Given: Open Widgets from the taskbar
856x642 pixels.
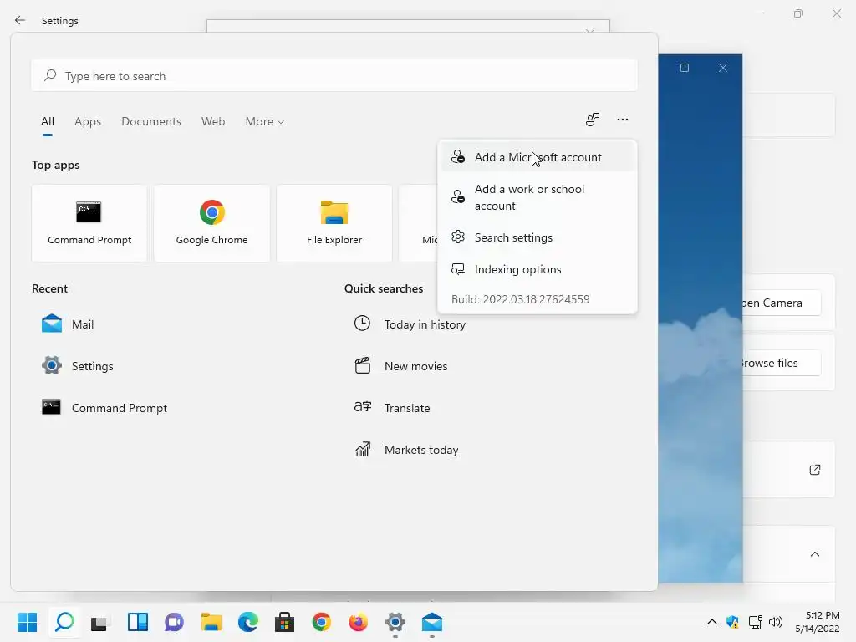Looking at the screenshot, I should (x=138, y=622).
